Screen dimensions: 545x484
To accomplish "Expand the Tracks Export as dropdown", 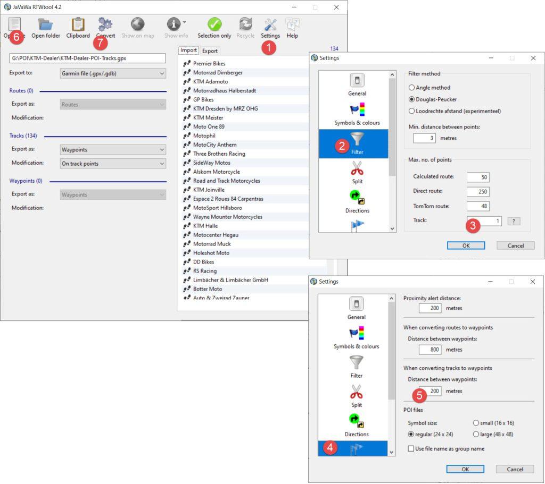I will (x=113, y=150).
